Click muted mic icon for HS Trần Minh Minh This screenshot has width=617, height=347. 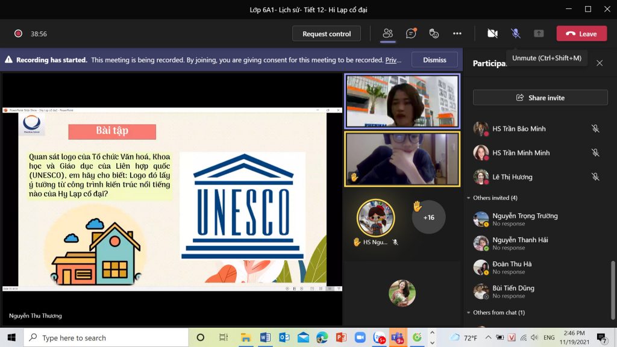tap(595, 152)
